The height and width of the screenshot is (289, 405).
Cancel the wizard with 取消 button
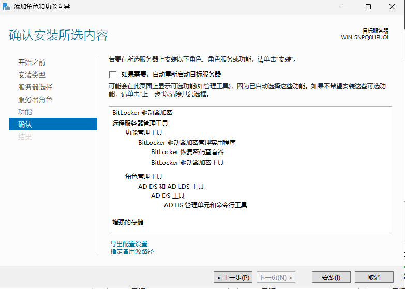(x=374, y=278)
